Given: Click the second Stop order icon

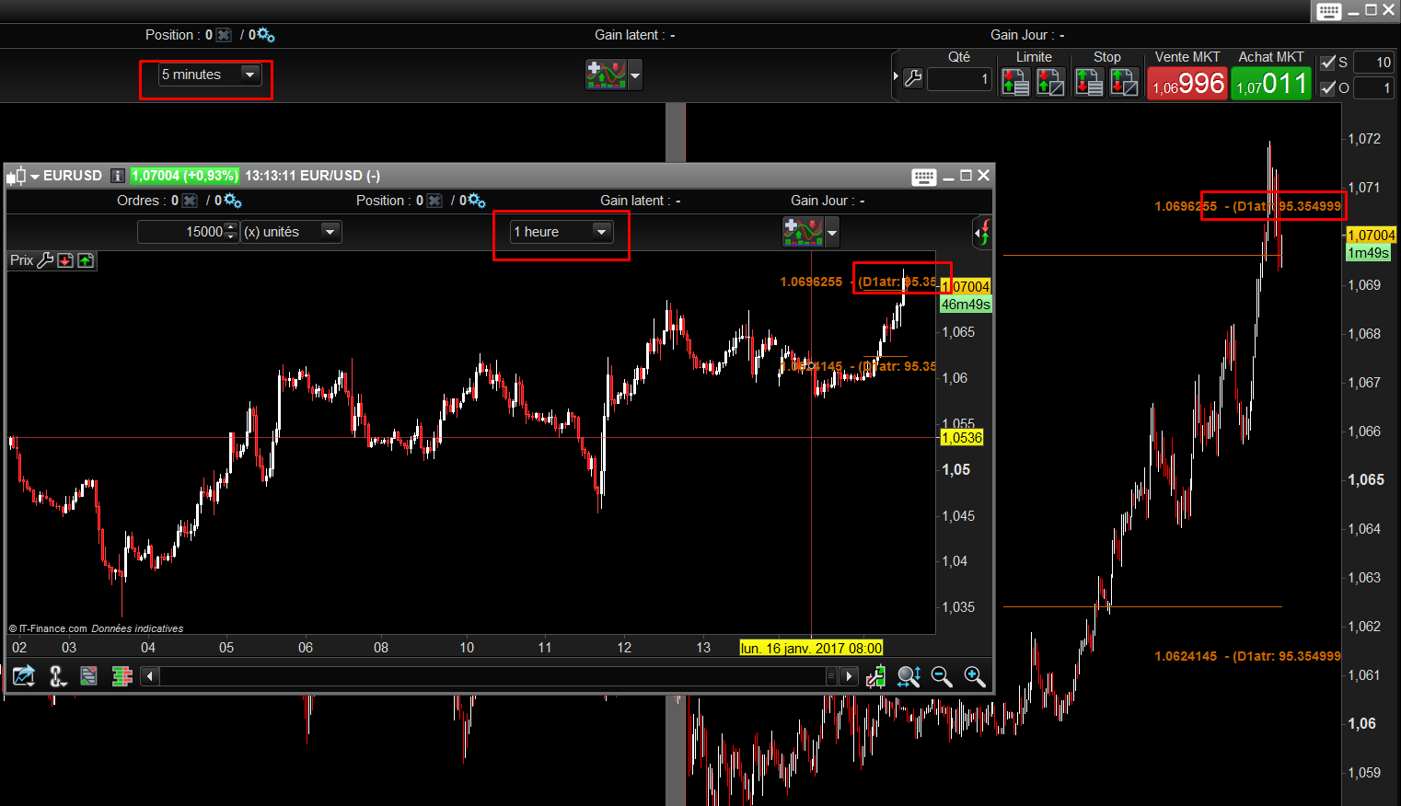Looking at the screenshot, I should 1124,82.
